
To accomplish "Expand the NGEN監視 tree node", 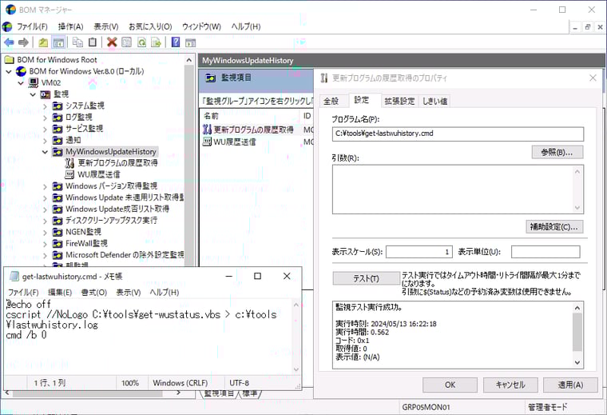I will click(45, 233).
